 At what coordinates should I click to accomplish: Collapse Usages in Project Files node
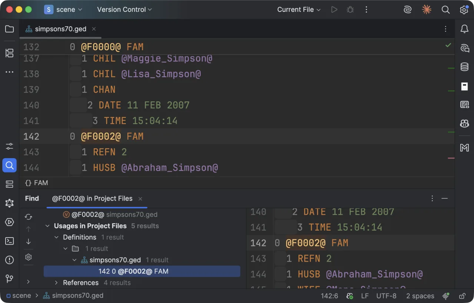pyautogui.click(x=47, y=226)
